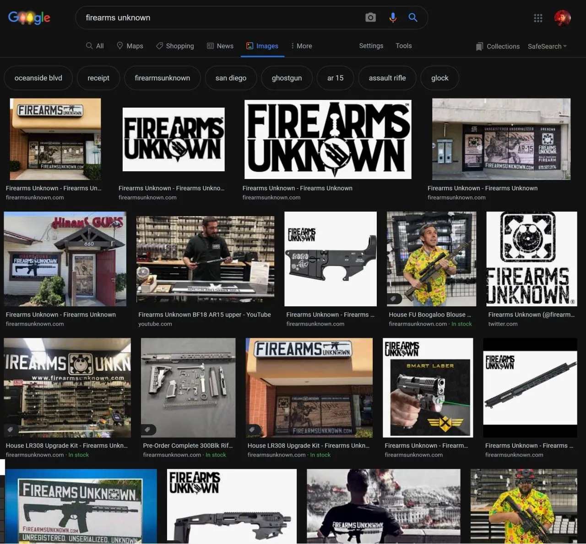Click the product tag icon on store interior image
The height and width of the screenshot is (544, 586).
(x=11, y=430)
